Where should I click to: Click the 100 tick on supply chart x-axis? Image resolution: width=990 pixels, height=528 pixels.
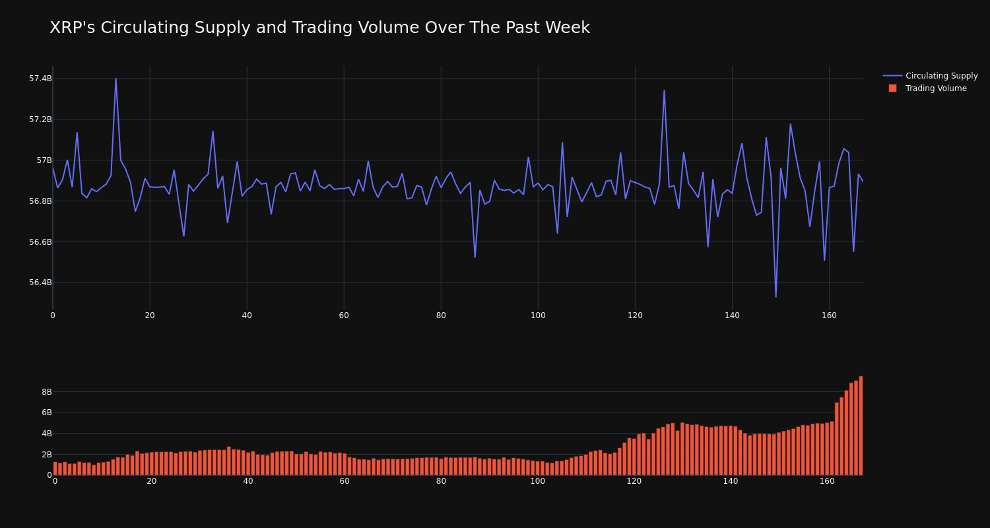click(x=538, y=315)
